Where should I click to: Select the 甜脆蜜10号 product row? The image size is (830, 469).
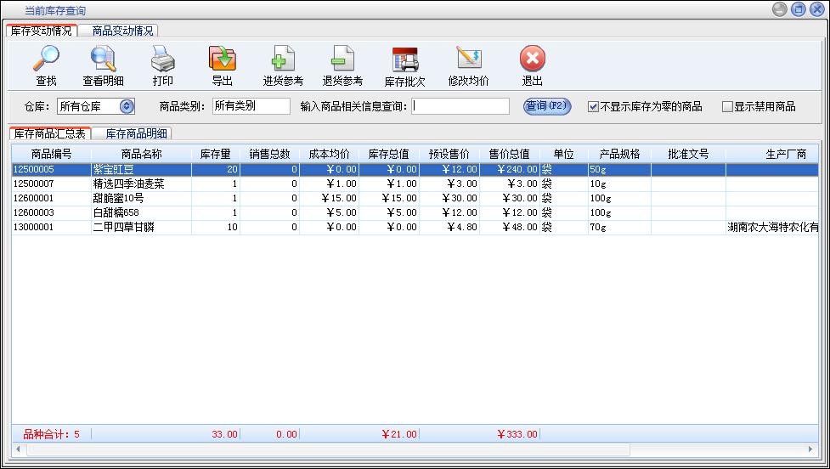point(117,198)
